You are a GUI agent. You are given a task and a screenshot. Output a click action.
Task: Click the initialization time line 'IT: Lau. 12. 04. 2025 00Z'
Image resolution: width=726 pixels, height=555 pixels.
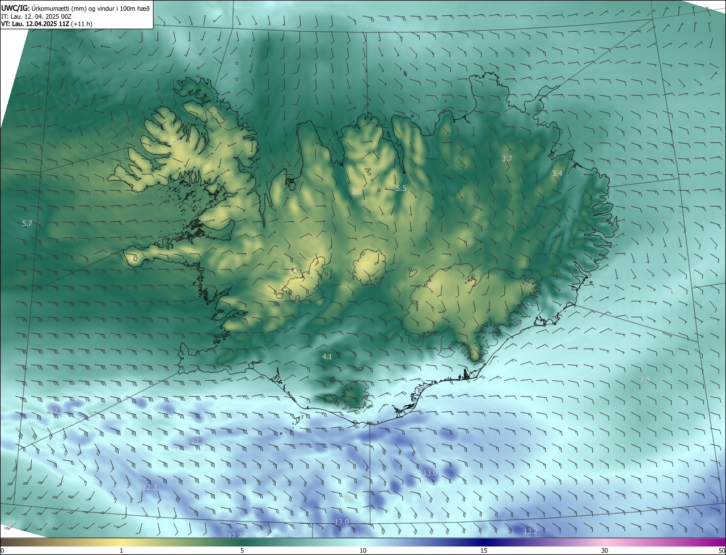click(37, 16)
